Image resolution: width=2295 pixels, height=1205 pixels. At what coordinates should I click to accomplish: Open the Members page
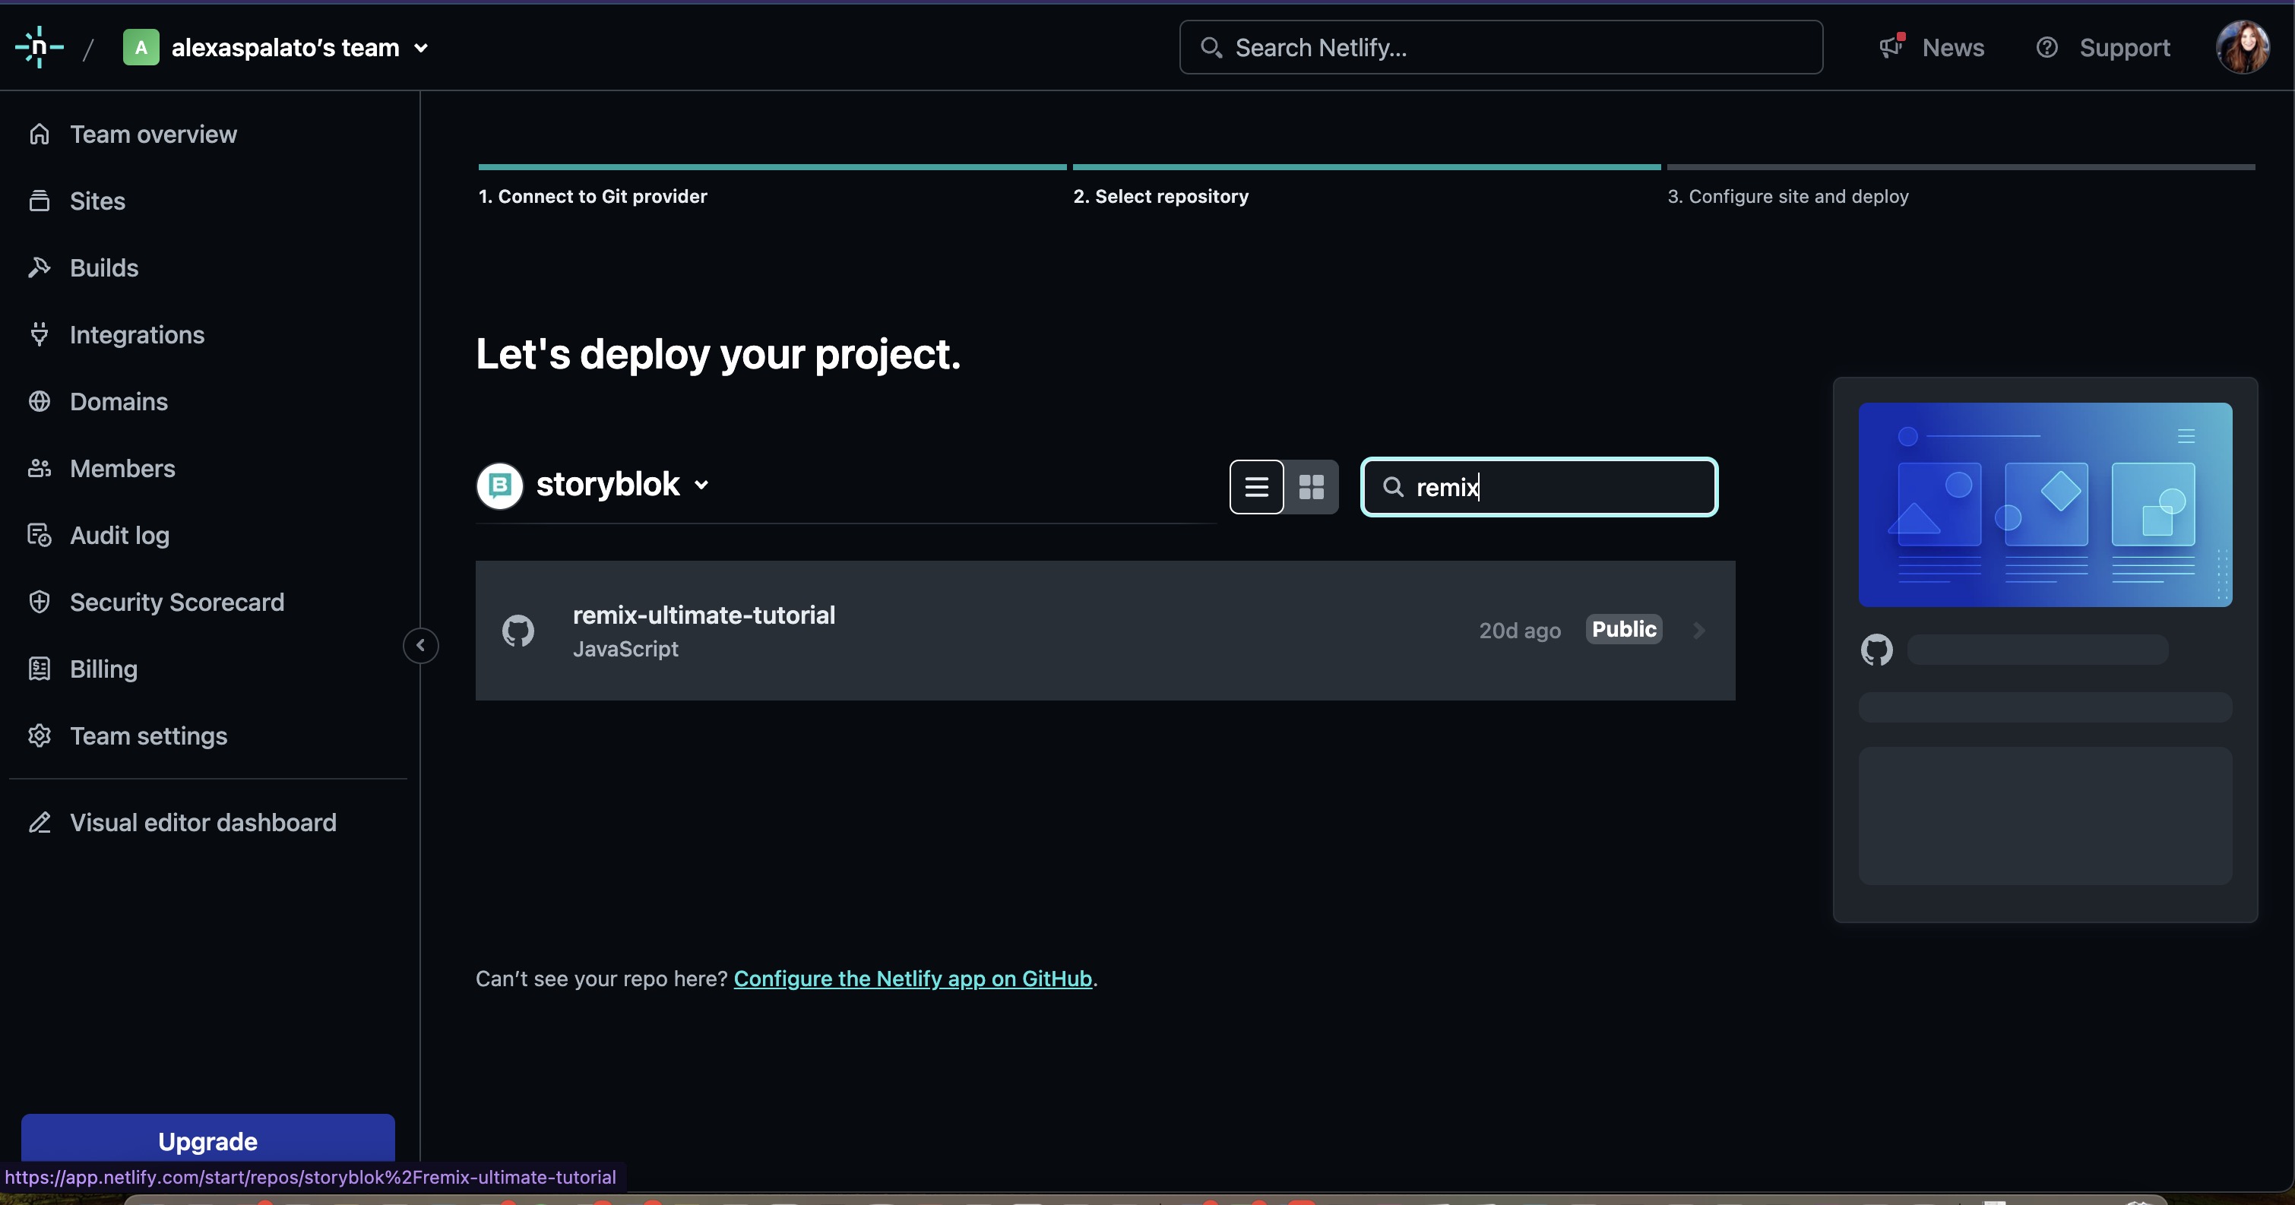click(x=122, y=467)
